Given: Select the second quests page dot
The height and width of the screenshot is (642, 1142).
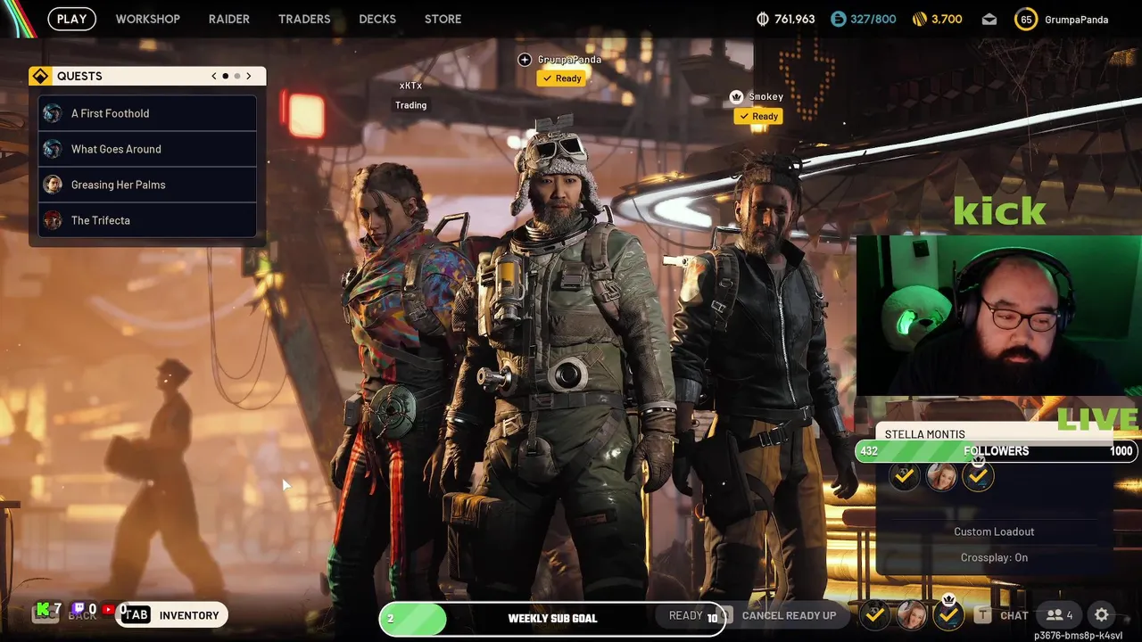Looking at the screenshot, I should coord(237,76).
